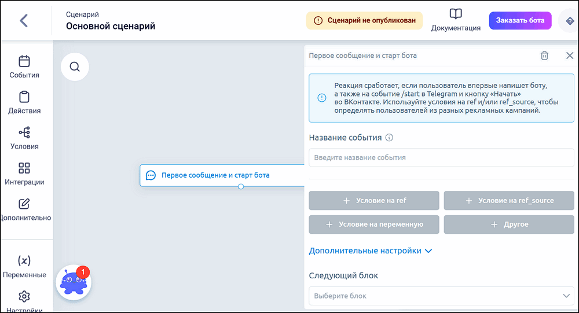Screen dimensions: 579x313
Task: Add Условие на переменную condition
Action: pos(374,224)
